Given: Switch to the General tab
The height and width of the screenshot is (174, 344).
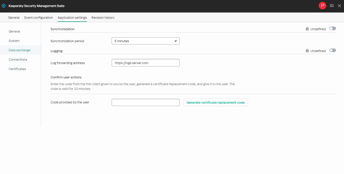Looking at the screenshot, I should [x=14, y=17].
